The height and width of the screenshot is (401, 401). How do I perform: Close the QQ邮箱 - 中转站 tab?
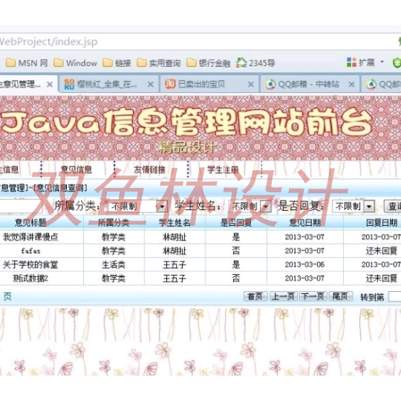[352, 85]
